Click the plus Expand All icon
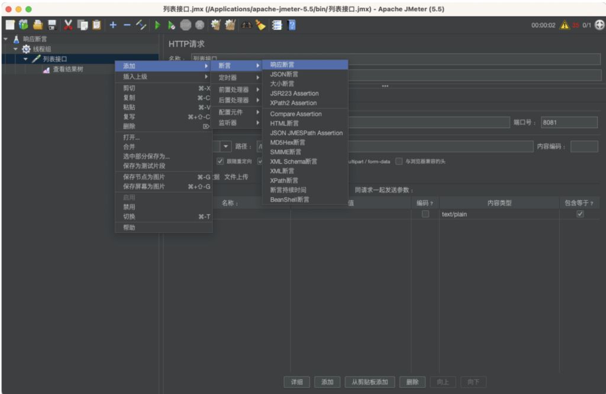 click(113, 25)
